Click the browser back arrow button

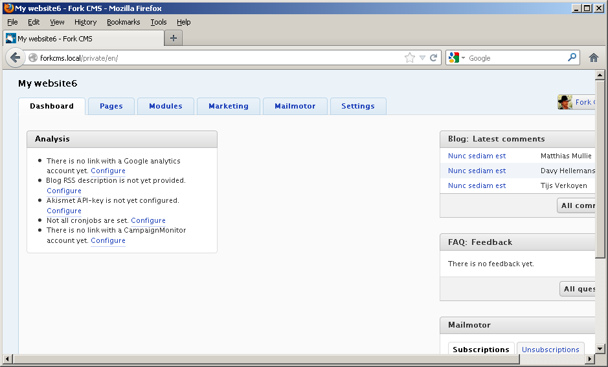coord(16,58)
